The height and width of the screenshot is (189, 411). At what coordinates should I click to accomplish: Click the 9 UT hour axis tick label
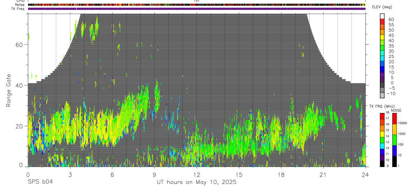[x=154, y=175]
